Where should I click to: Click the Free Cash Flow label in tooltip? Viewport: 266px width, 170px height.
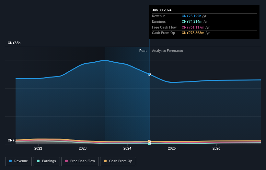164,27
